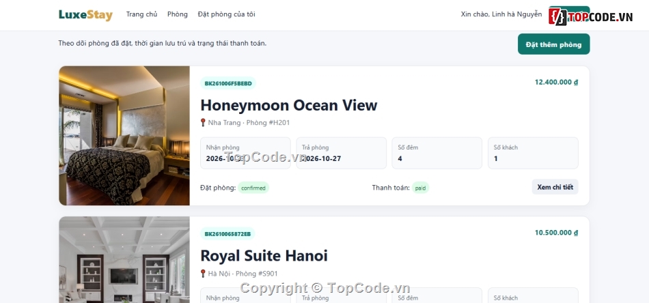Click the Số đêm 4 box

pos(437,153)
